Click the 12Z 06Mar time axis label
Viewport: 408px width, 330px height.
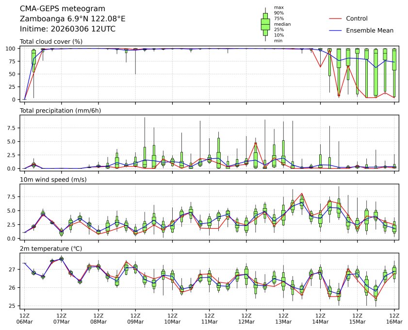tap(25, 318)
